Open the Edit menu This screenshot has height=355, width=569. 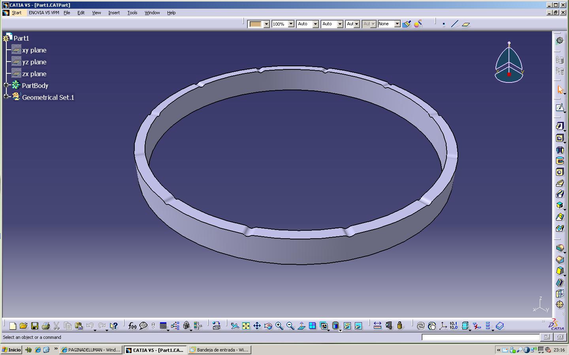coord(81,13)
